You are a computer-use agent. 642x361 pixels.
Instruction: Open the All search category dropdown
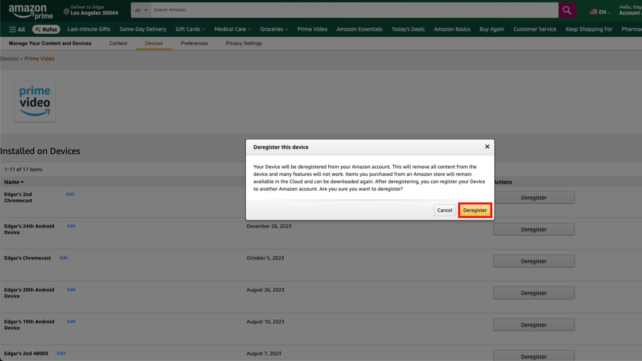(x=142, y=10)
